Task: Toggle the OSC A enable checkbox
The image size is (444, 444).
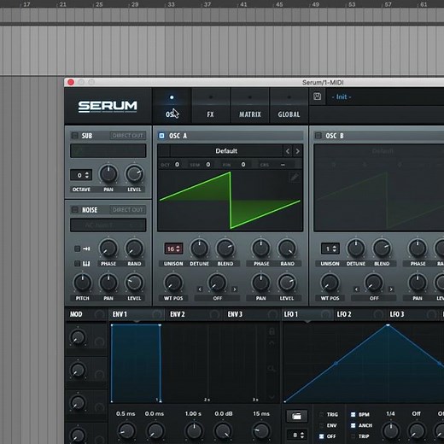Action: pyautogui.click(x=161, y=136)
